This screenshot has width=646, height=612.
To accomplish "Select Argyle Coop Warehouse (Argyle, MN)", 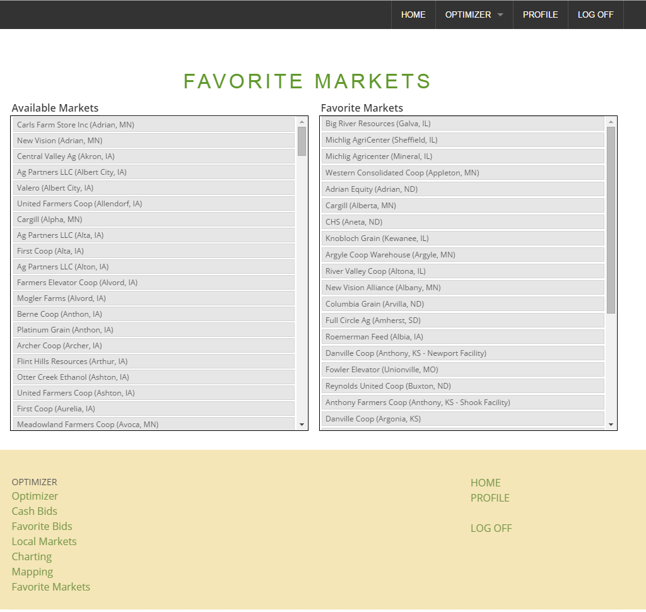I will click(x=463, y=255).
